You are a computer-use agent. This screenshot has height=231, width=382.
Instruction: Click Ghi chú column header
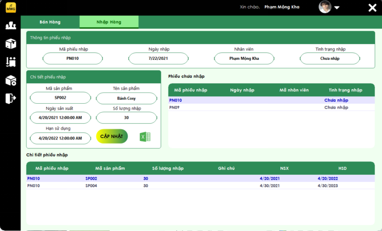(226, 168)
